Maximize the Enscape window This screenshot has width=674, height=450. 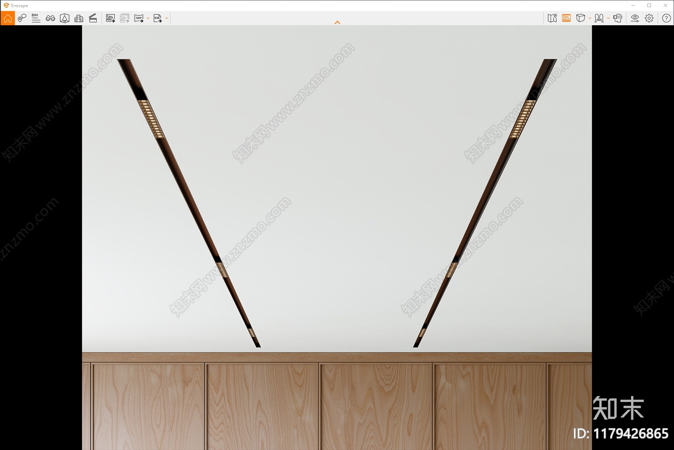click(649, 5)
